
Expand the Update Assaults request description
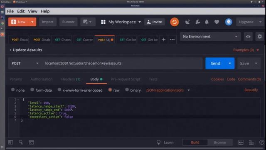(10, 50)
